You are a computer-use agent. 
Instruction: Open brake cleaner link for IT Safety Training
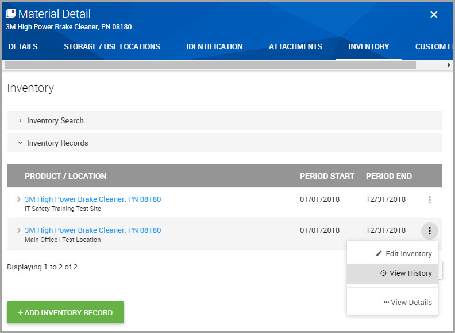93,199
